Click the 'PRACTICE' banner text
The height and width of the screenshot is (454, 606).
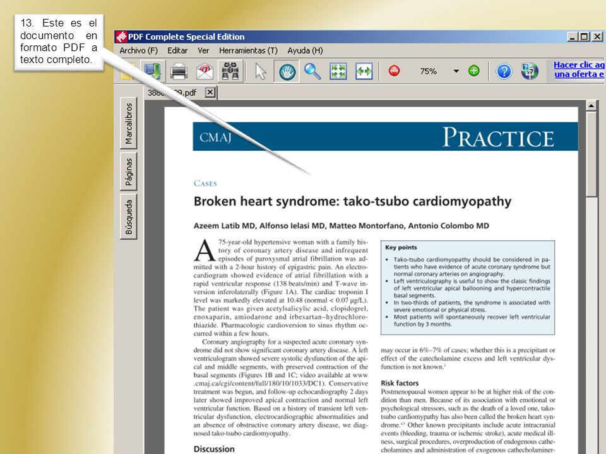[x=498, y=137]
